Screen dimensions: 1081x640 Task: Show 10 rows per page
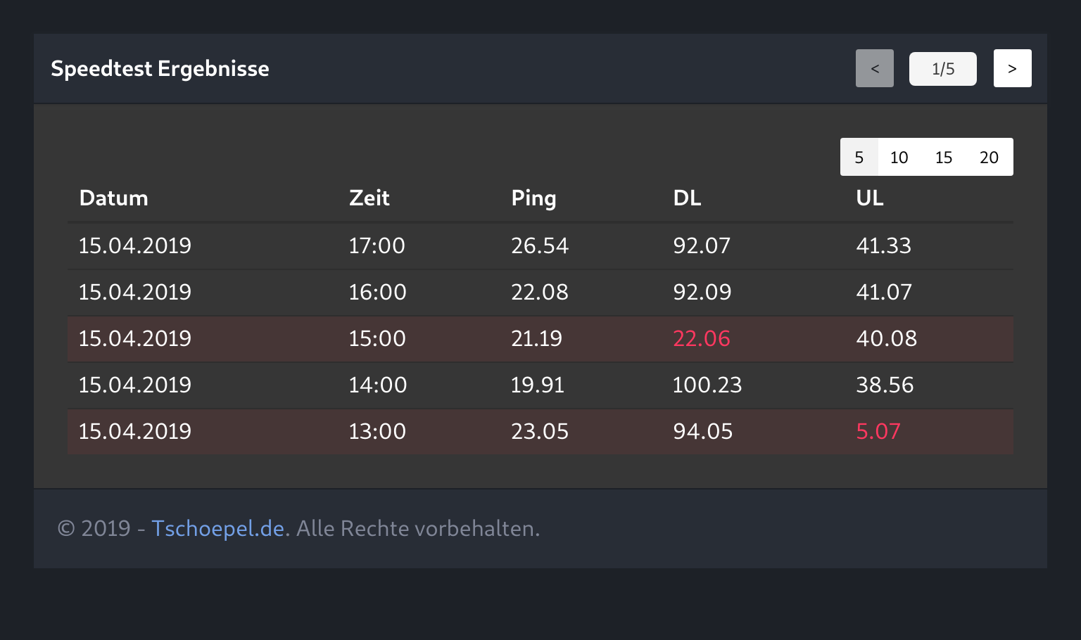(x=899, y=157)
